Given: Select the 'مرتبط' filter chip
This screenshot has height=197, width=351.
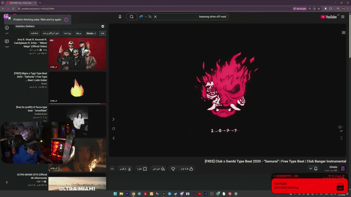Looking at the screenshot, I should tap(78, 33).
